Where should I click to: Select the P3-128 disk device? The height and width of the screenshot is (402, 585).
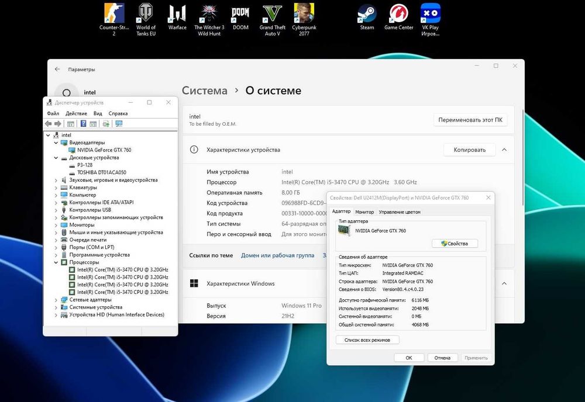[85, 165]
